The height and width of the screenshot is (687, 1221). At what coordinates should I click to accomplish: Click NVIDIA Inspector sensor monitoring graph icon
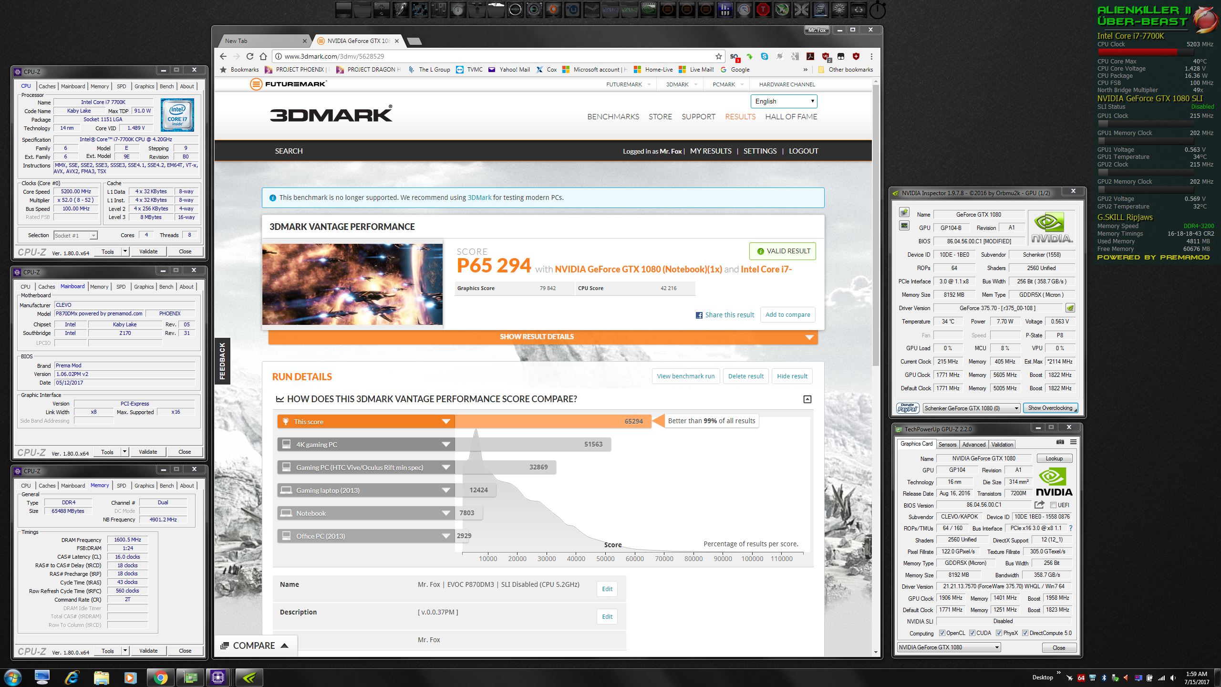[x=904, y=225]
